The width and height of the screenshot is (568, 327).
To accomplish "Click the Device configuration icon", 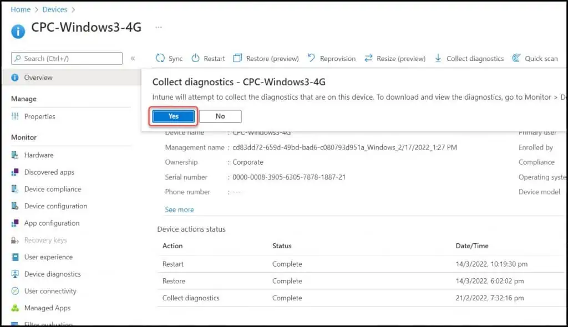I will [15, 206].
